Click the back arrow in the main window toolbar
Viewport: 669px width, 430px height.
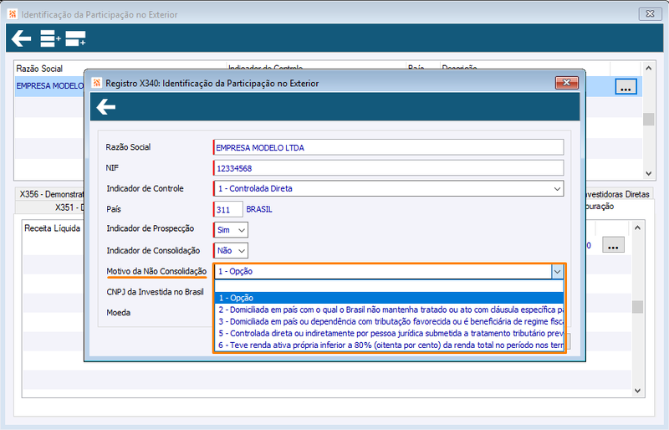(22, 38)
